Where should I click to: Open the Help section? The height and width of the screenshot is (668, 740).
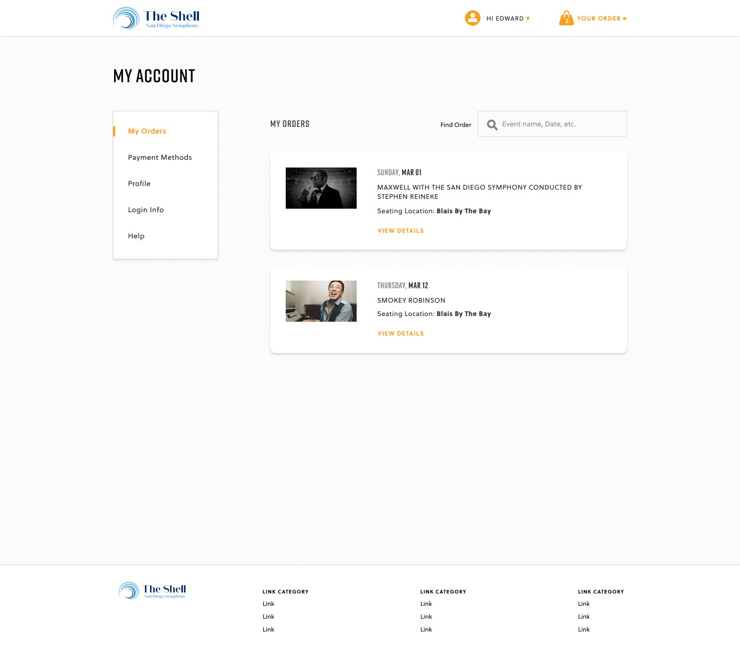(136, 236)
